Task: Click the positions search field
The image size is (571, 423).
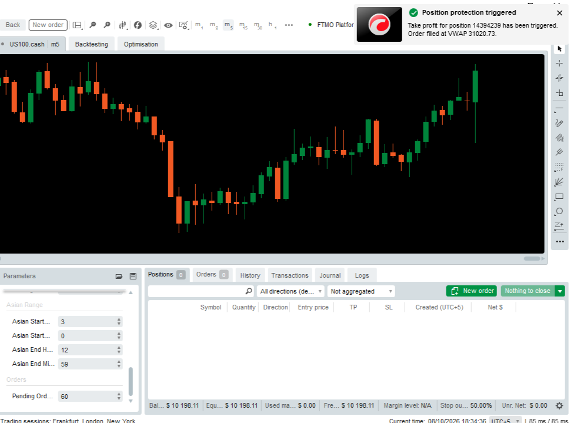Action: pos(201,291)
